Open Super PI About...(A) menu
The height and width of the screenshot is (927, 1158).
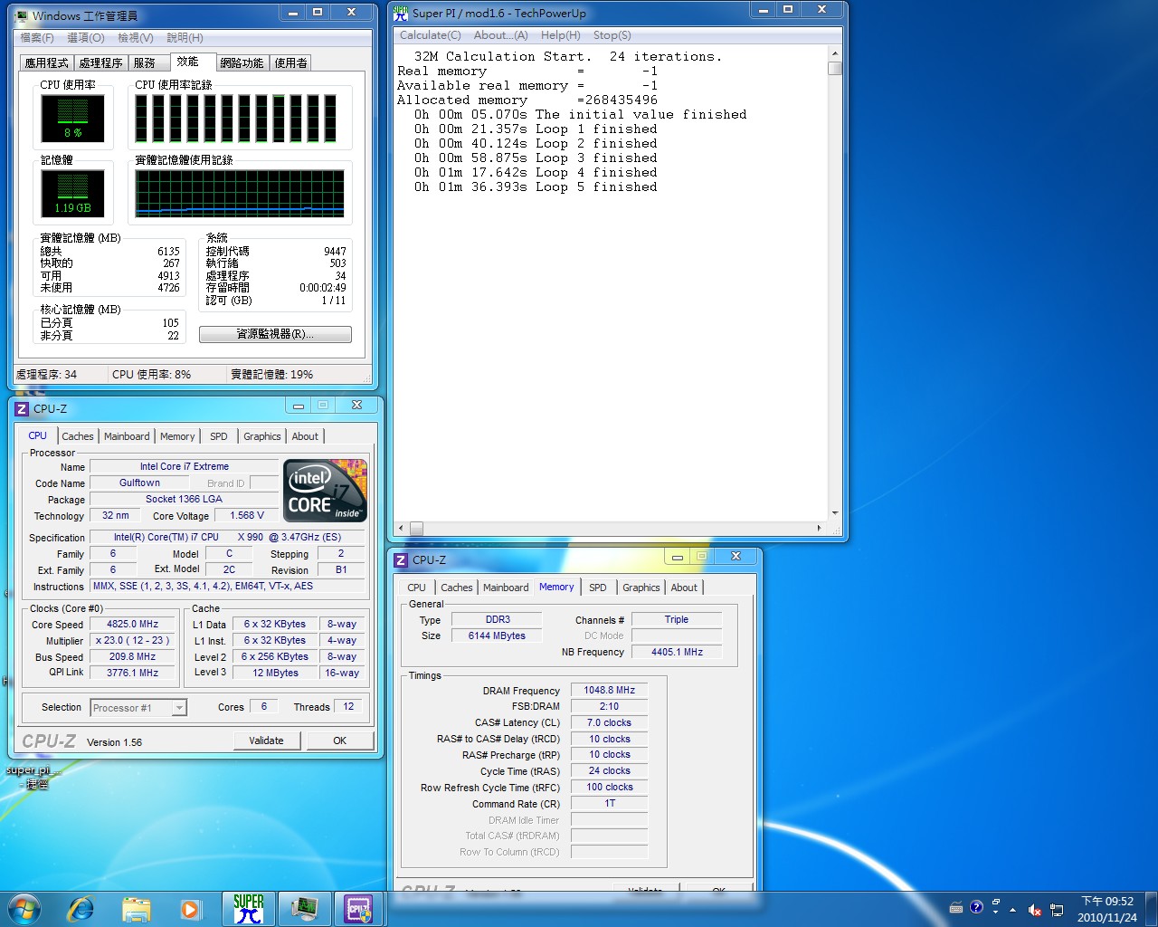click(501, 35)
